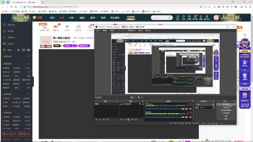Viewport: 253px width, 142px height.
Task: Open Douyu notifications bell icon
Action: tap(201, 18)
